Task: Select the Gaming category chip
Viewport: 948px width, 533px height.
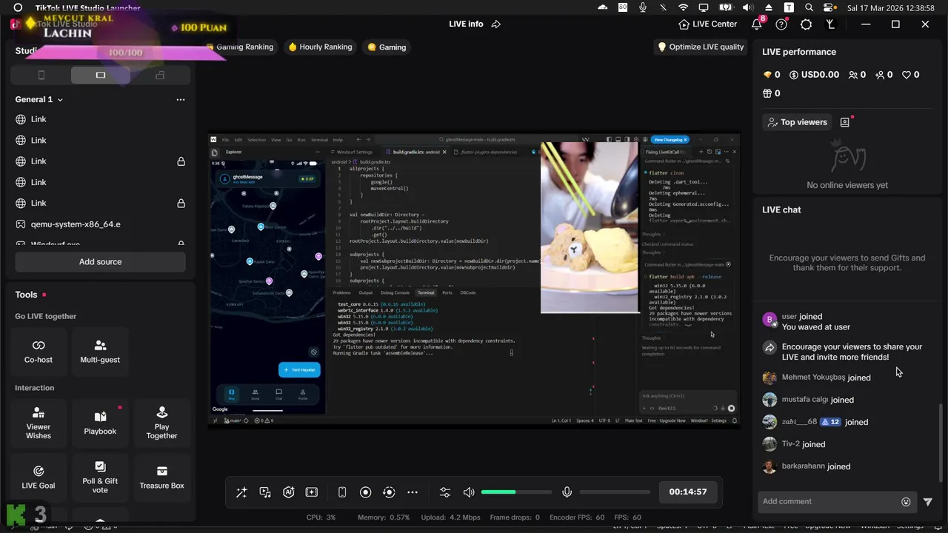Action: pos(387,47)
